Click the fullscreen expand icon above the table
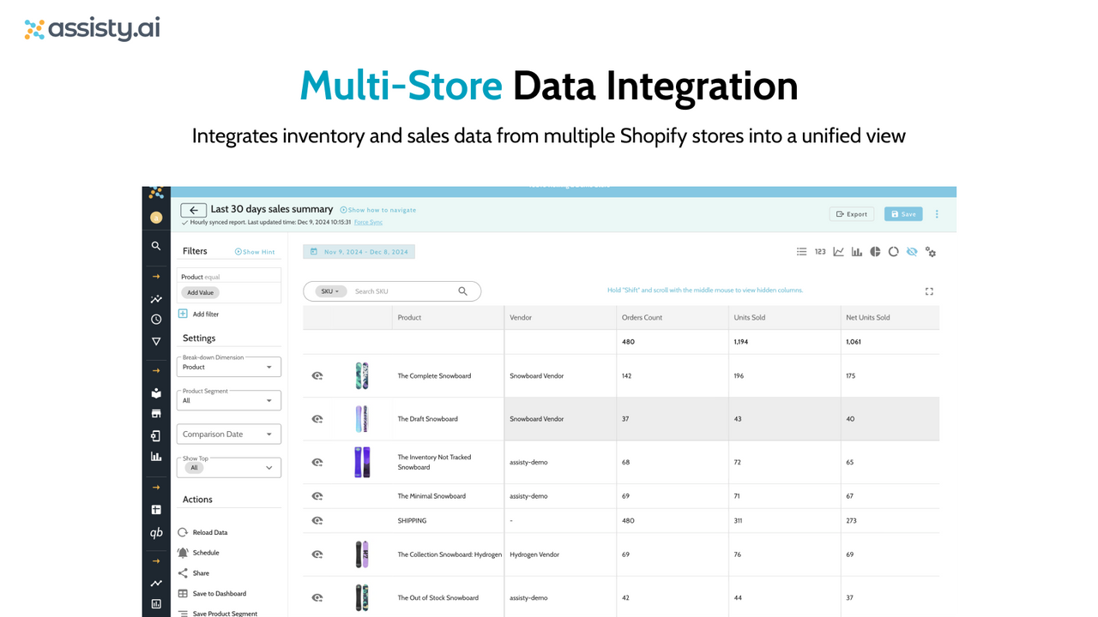 (x=929, y=291)
